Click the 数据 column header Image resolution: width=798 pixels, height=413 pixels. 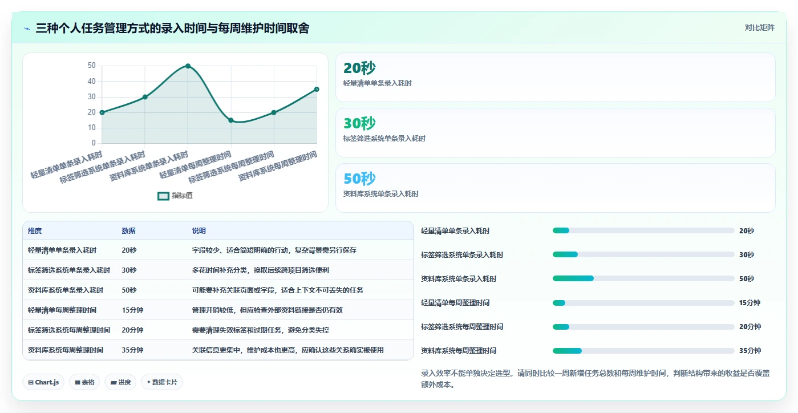tap(128, 231)
